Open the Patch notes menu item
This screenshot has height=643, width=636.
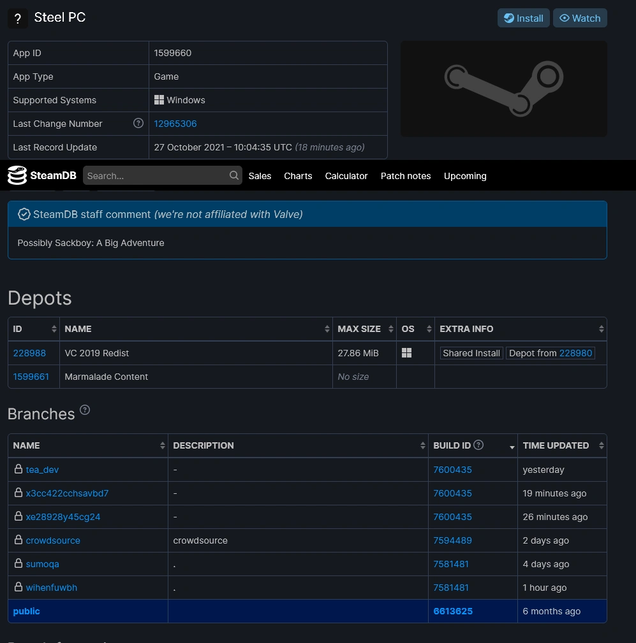(x=406, y=176)
